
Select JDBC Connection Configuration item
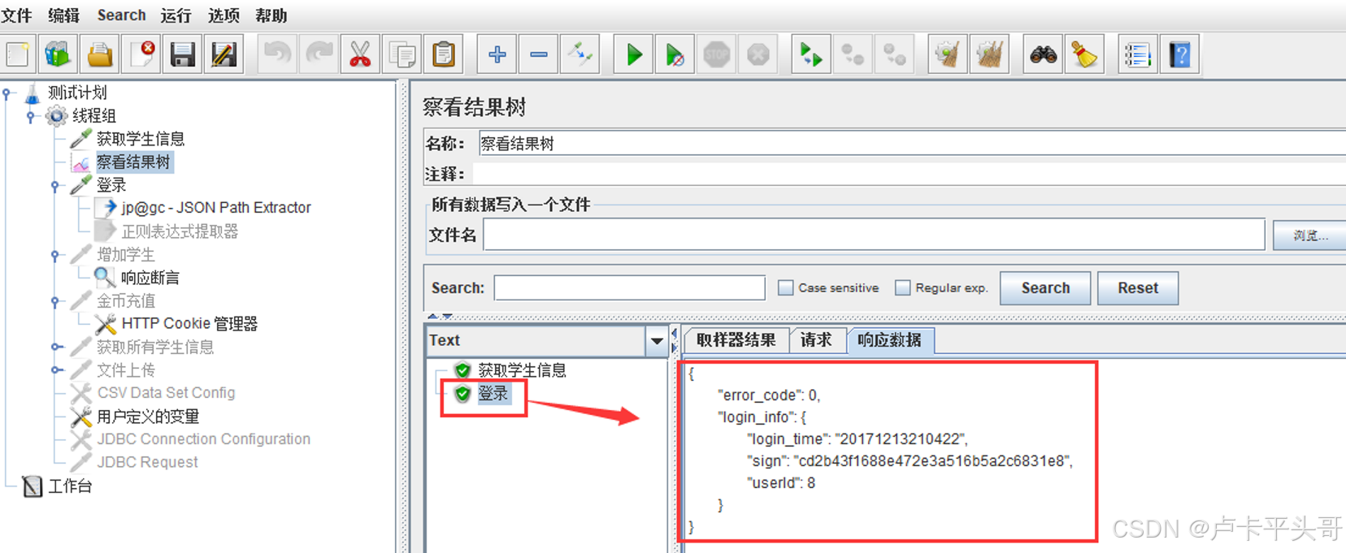(x=203, y=439)
